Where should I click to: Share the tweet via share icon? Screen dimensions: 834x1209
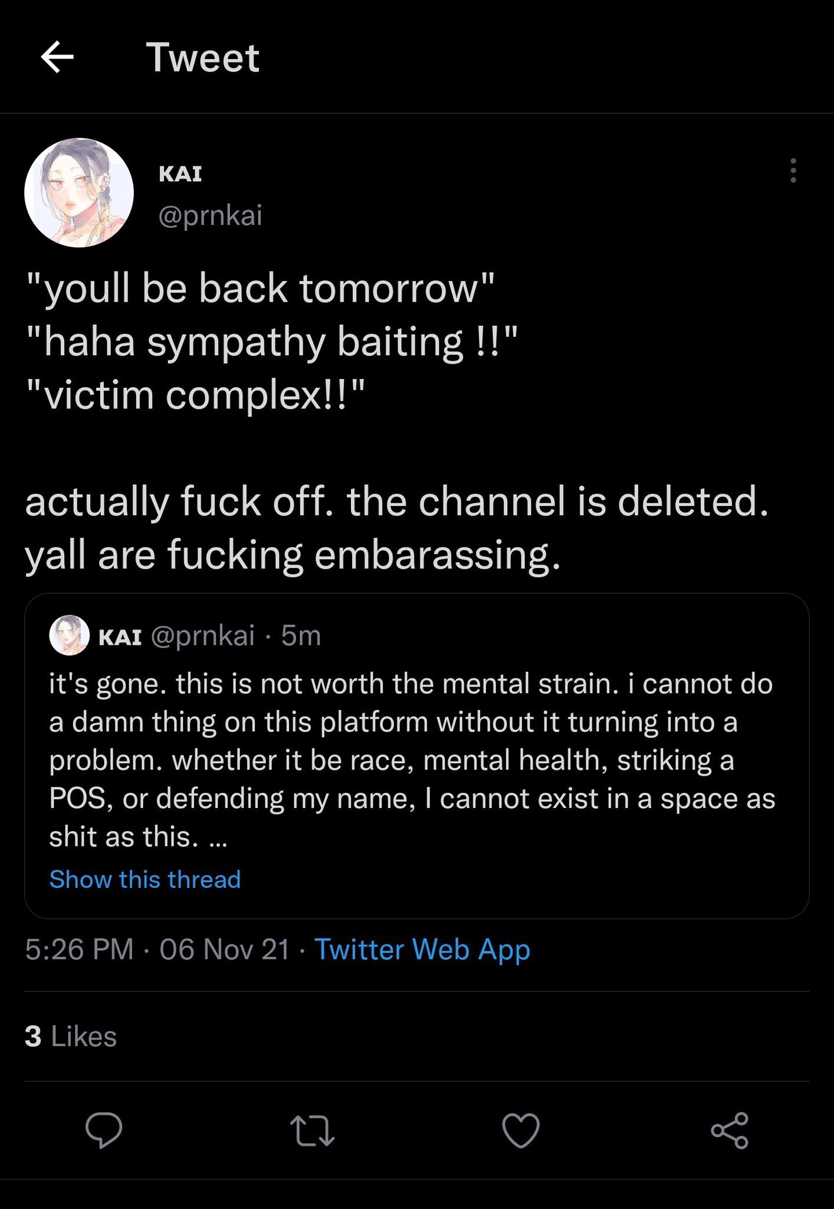pyautogui.click(x=730, y=1130)
